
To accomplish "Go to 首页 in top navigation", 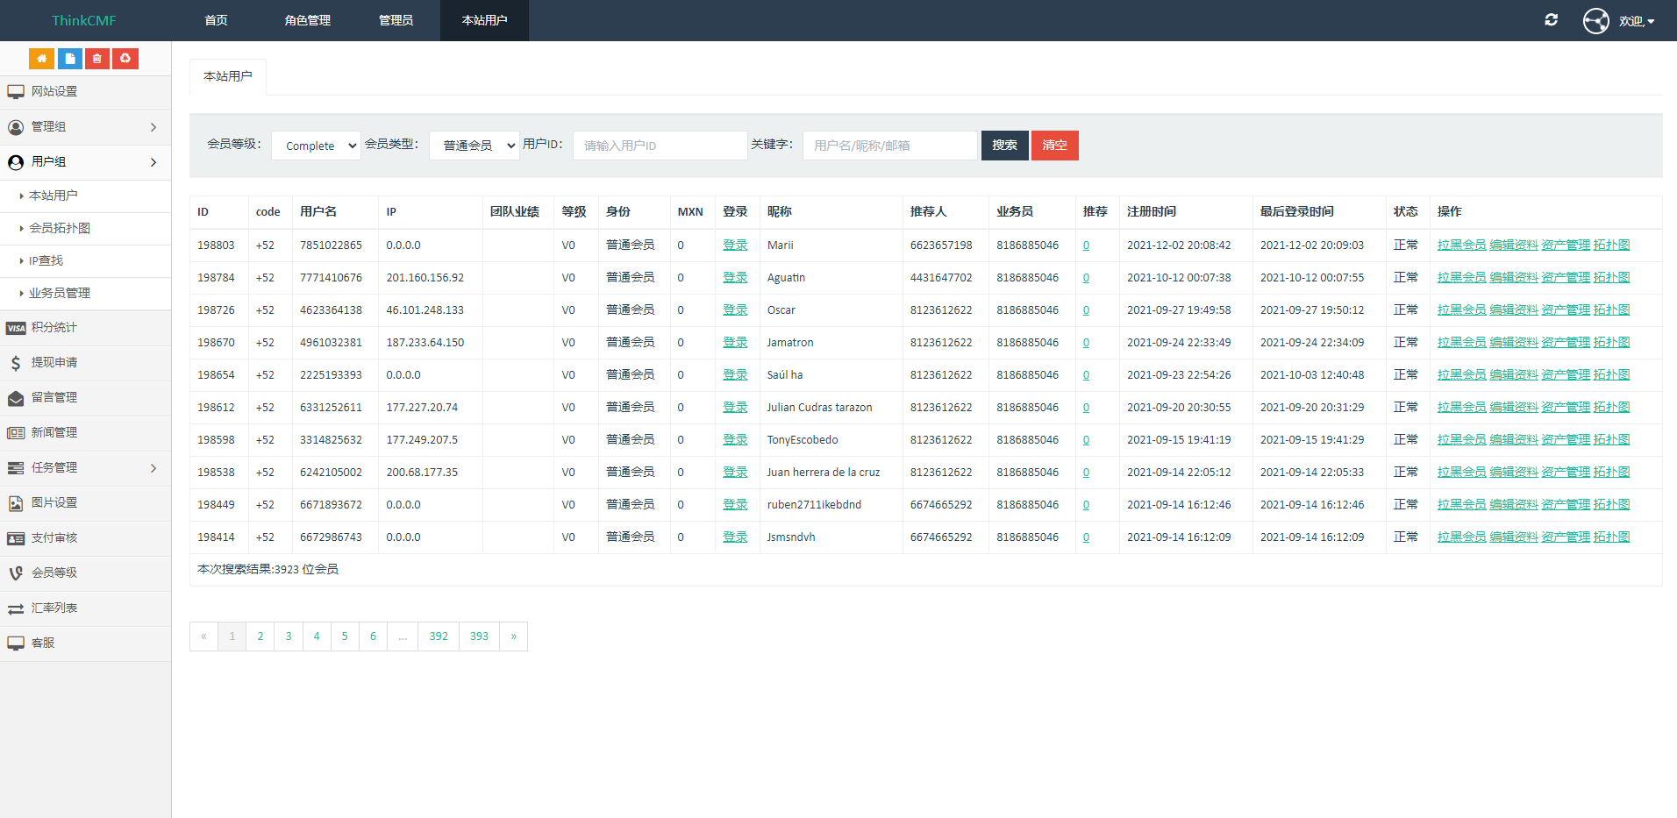I will [x=217, y=20].
